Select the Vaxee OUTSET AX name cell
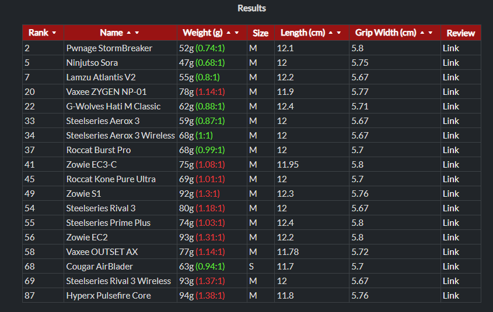This screenshot has height=312, width=493. (x=120, y=252)
